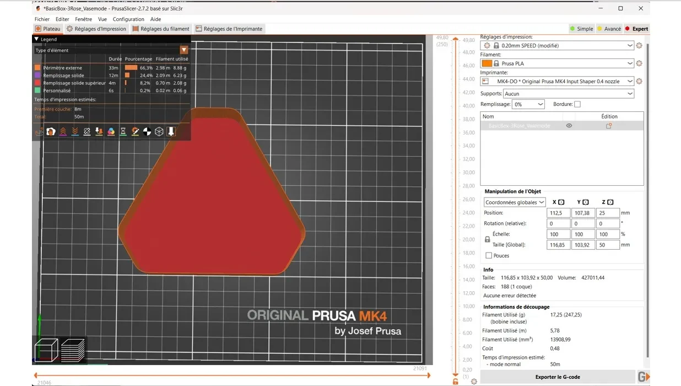Viewport: 681px width, 386px height.
Task: Click Y axis mirror icon
Action: 586,202
